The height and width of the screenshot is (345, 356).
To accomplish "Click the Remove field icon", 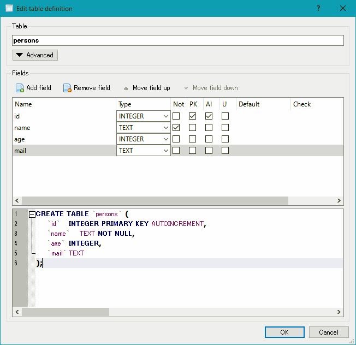I will 67,88.
